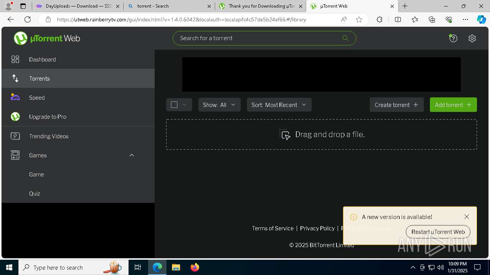Tick the select all torrents checkbox
The width and height of the screenshot is (490, 275).
coord(174,105)
